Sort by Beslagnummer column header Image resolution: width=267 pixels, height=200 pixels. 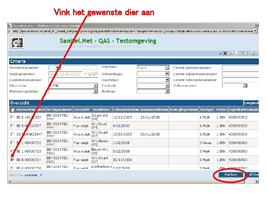click(x=59, y=110)
